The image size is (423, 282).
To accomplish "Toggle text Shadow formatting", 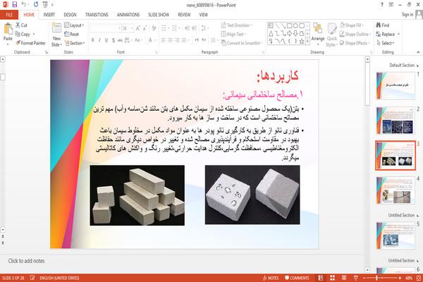I will point(114,40).
